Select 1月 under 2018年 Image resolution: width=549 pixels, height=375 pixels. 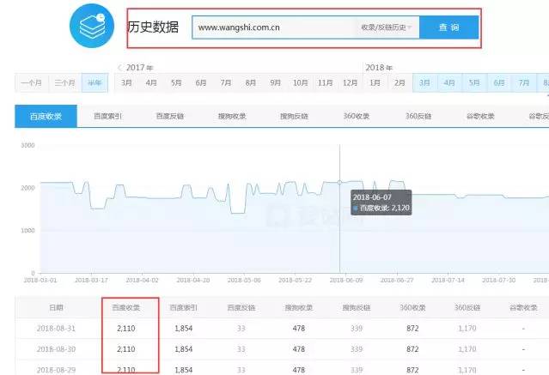(x=375, y=82)
